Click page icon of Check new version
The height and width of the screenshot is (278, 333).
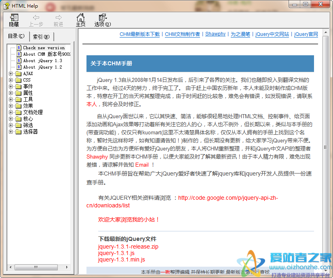pyautogui.click(x=19, y=48)
